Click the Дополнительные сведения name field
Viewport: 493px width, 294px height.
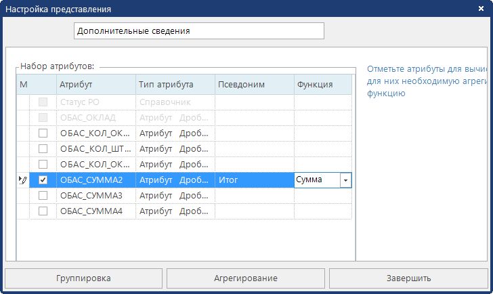click(x=198, y=31)
